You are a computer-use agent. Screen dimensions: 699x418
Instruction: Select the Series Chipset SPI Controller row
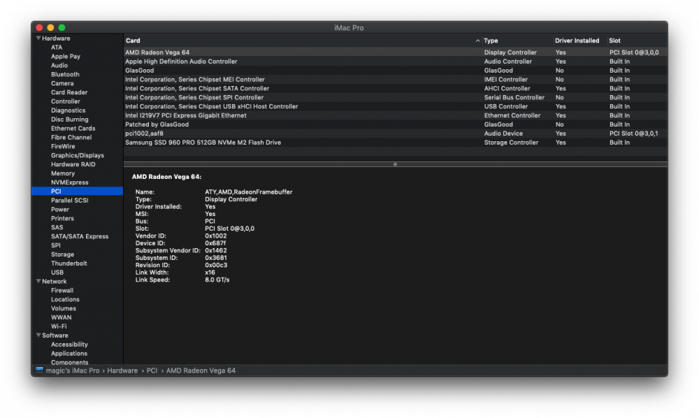pos(395,97)
